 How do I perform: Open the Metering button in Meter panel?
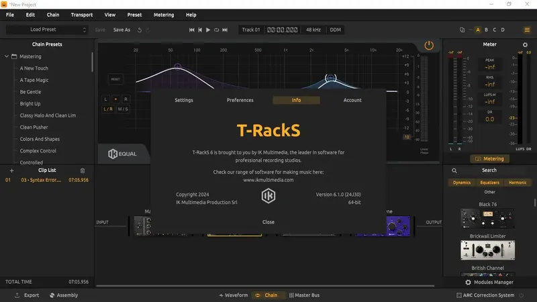[x=489, y=159]
